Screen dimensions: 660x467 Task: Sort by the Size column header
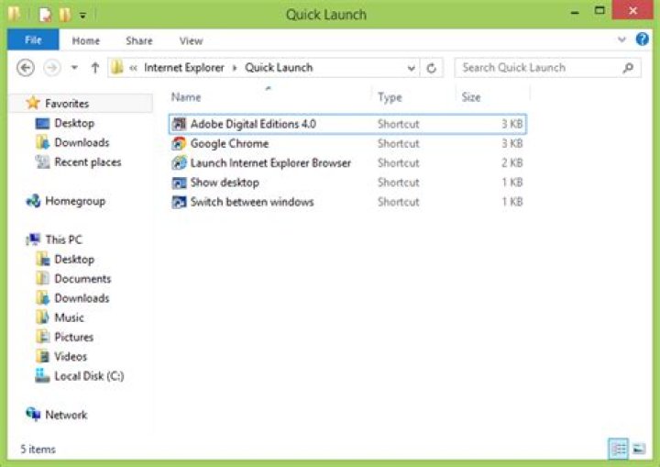pos(471,97)
